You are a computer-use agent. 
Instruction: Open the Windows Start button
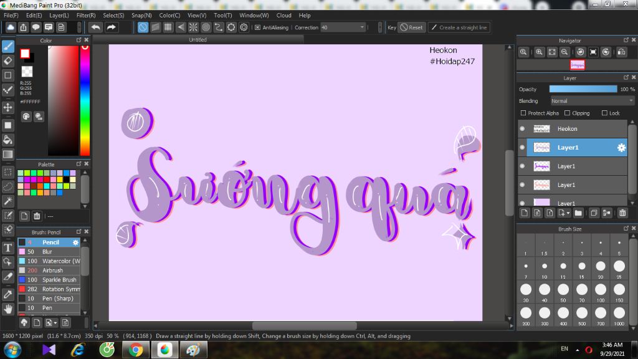[x=12, y=350]
